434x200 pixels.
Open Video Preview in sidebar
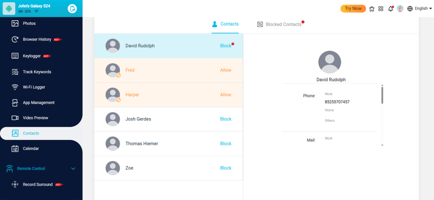pos(35,118)
